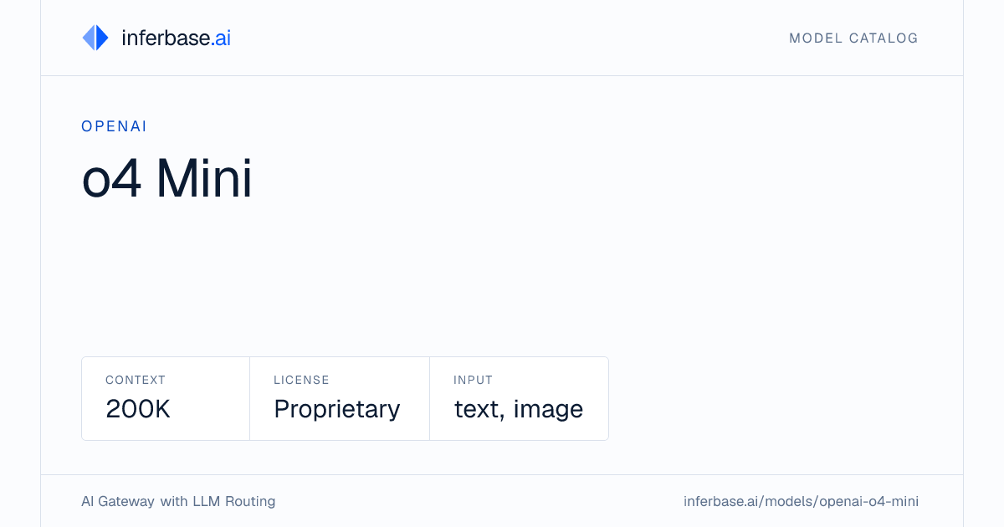Click the blue ".ai" suffix in the header wordmark
Image resolution: width=1004 pixels, height=527 pixels.
(x=221, y=38)
